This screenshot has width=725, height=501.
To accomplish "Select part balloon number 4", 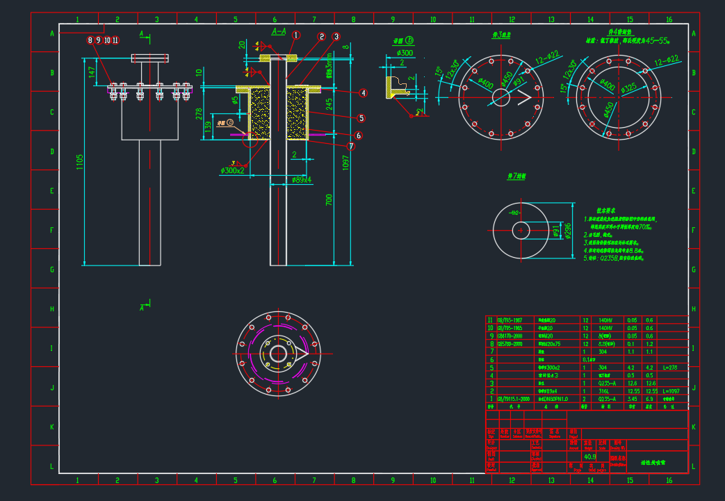I will (364, 93).
